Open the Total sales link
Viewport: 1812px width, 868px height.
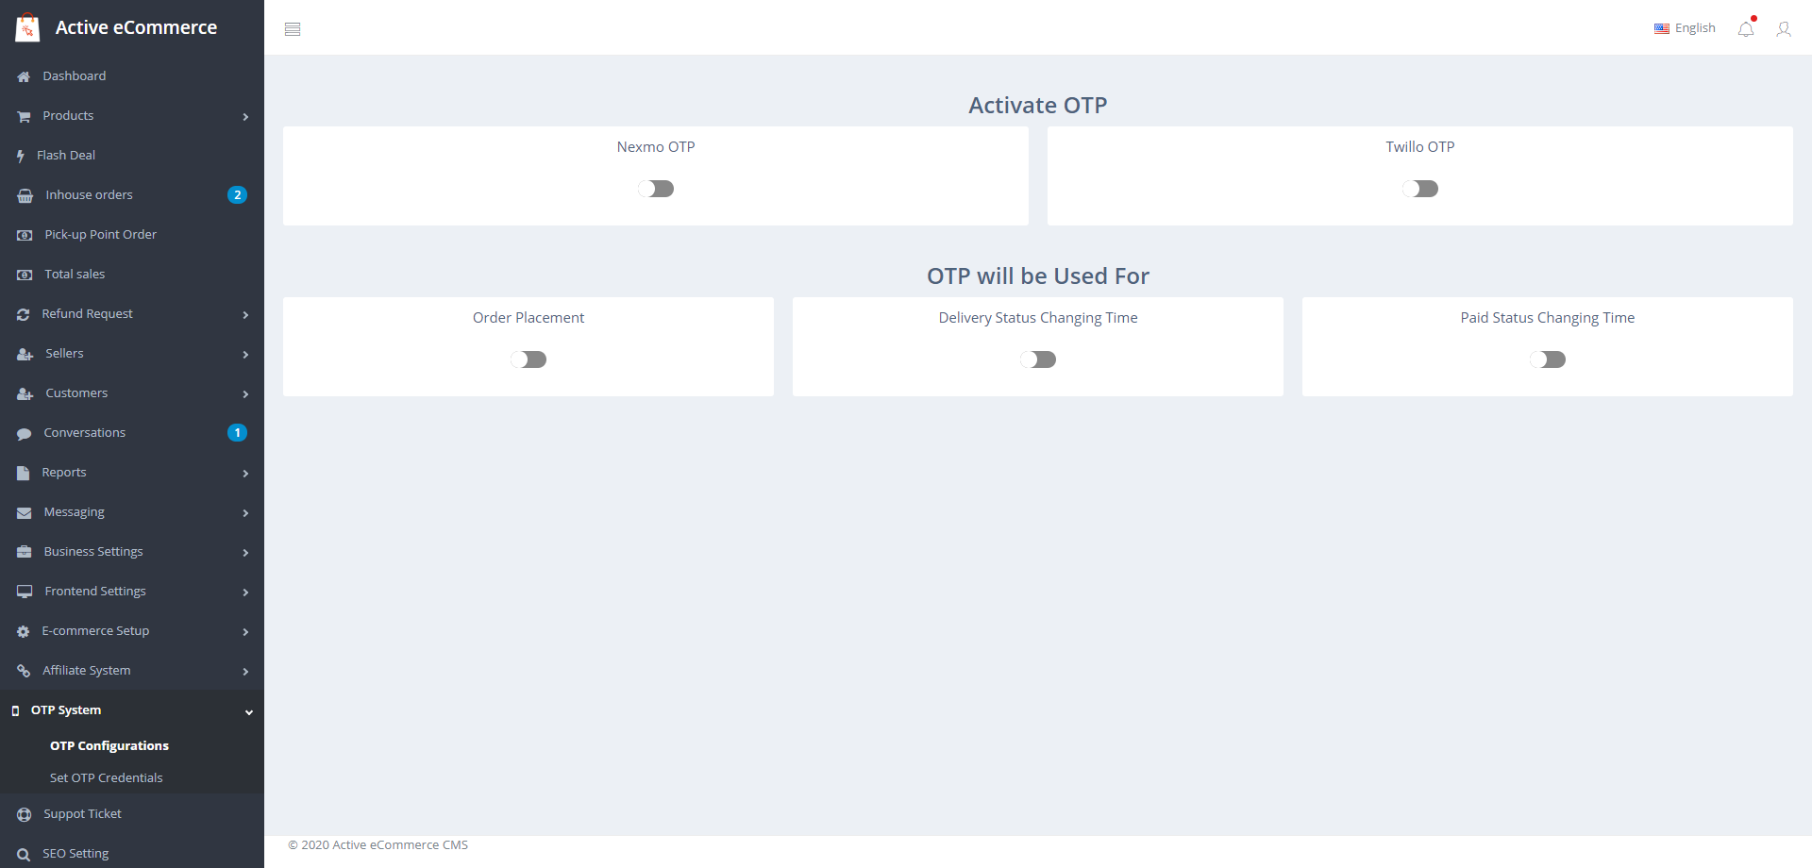click(75, 275)
